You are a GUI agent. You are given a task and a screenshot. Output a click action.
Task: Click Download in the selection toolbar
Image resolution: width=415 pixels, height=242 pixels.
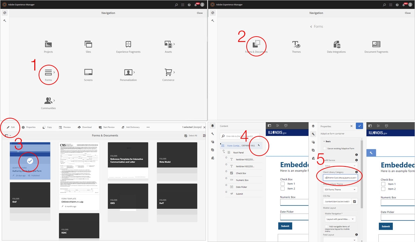[x=84, y=127]
